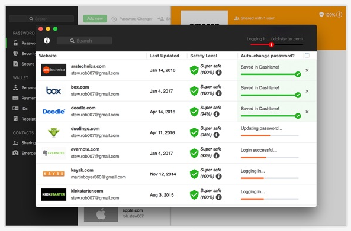Screen dimensions: 351x231
Task: Select the kayak.com martinboyer360@gmail.com email
Action: tap(98, 177)
